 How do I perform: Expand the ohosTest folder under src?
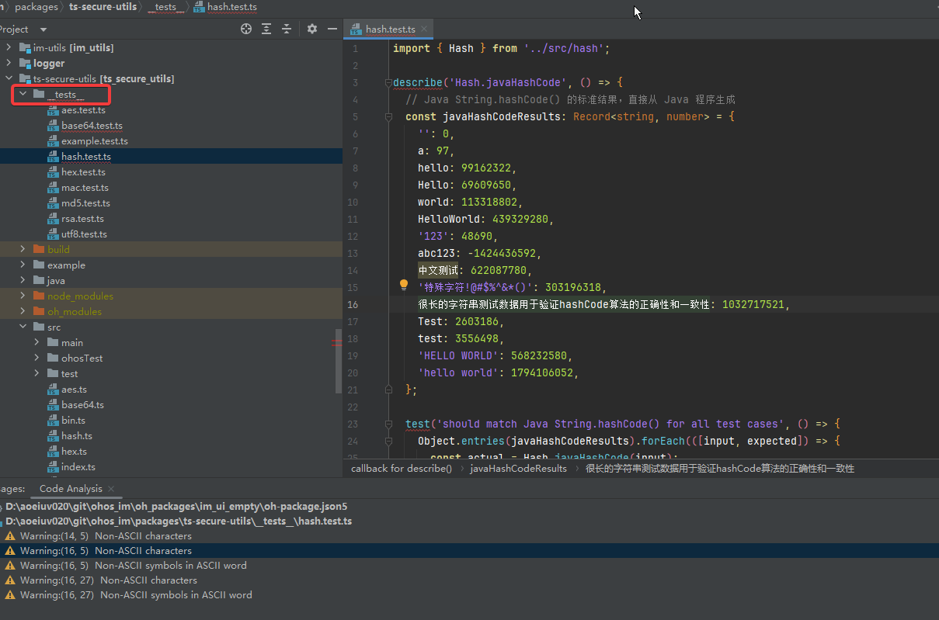coord(37,358)
